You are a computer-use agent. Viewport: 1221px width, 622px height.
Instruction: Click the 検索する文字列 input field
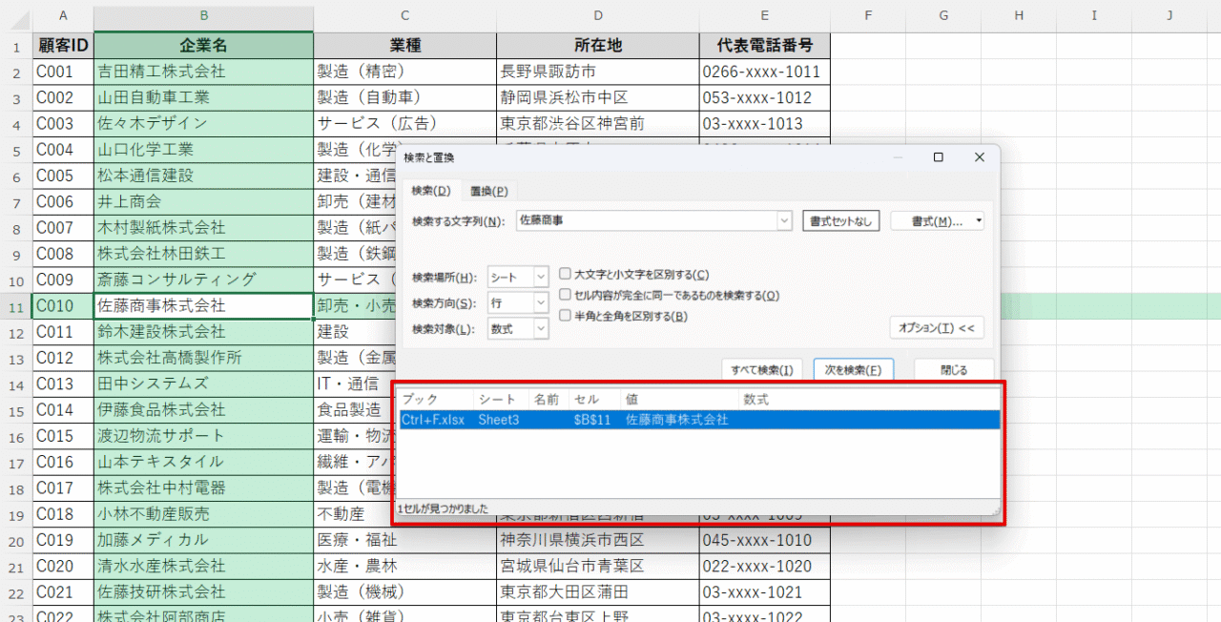649,219
